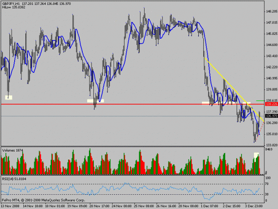The width and height of the screenshot is (278, 209).
Task: Click the 143.410 price axis label
Action: coord(271,56)
